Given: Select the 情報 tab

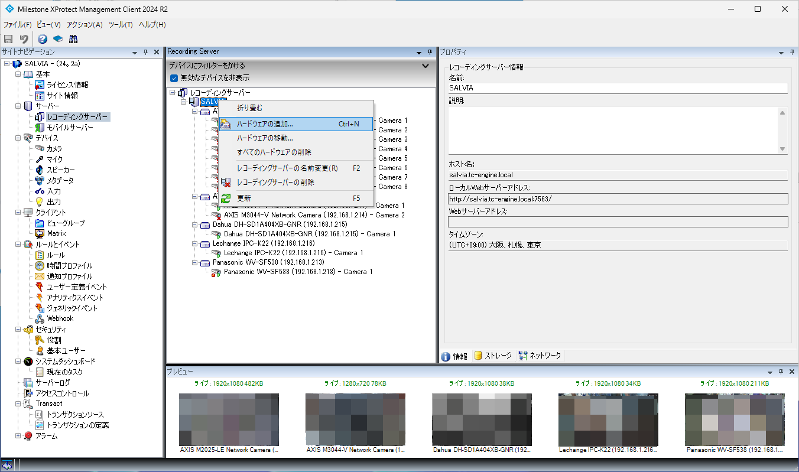Looking at the screenshot, I should point(454,356).
